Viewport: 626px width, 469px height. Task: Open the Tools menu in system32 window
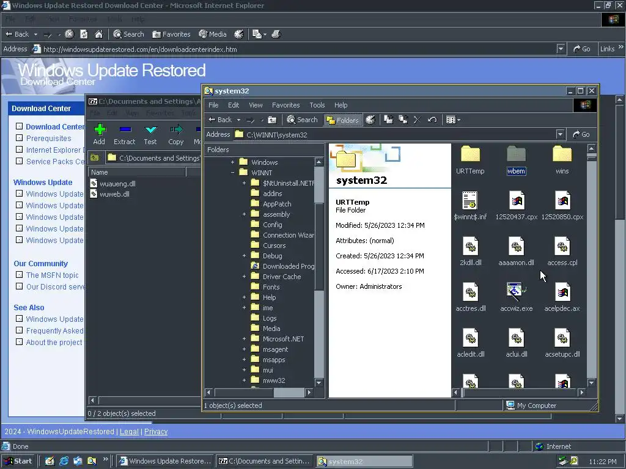(317, 105)
